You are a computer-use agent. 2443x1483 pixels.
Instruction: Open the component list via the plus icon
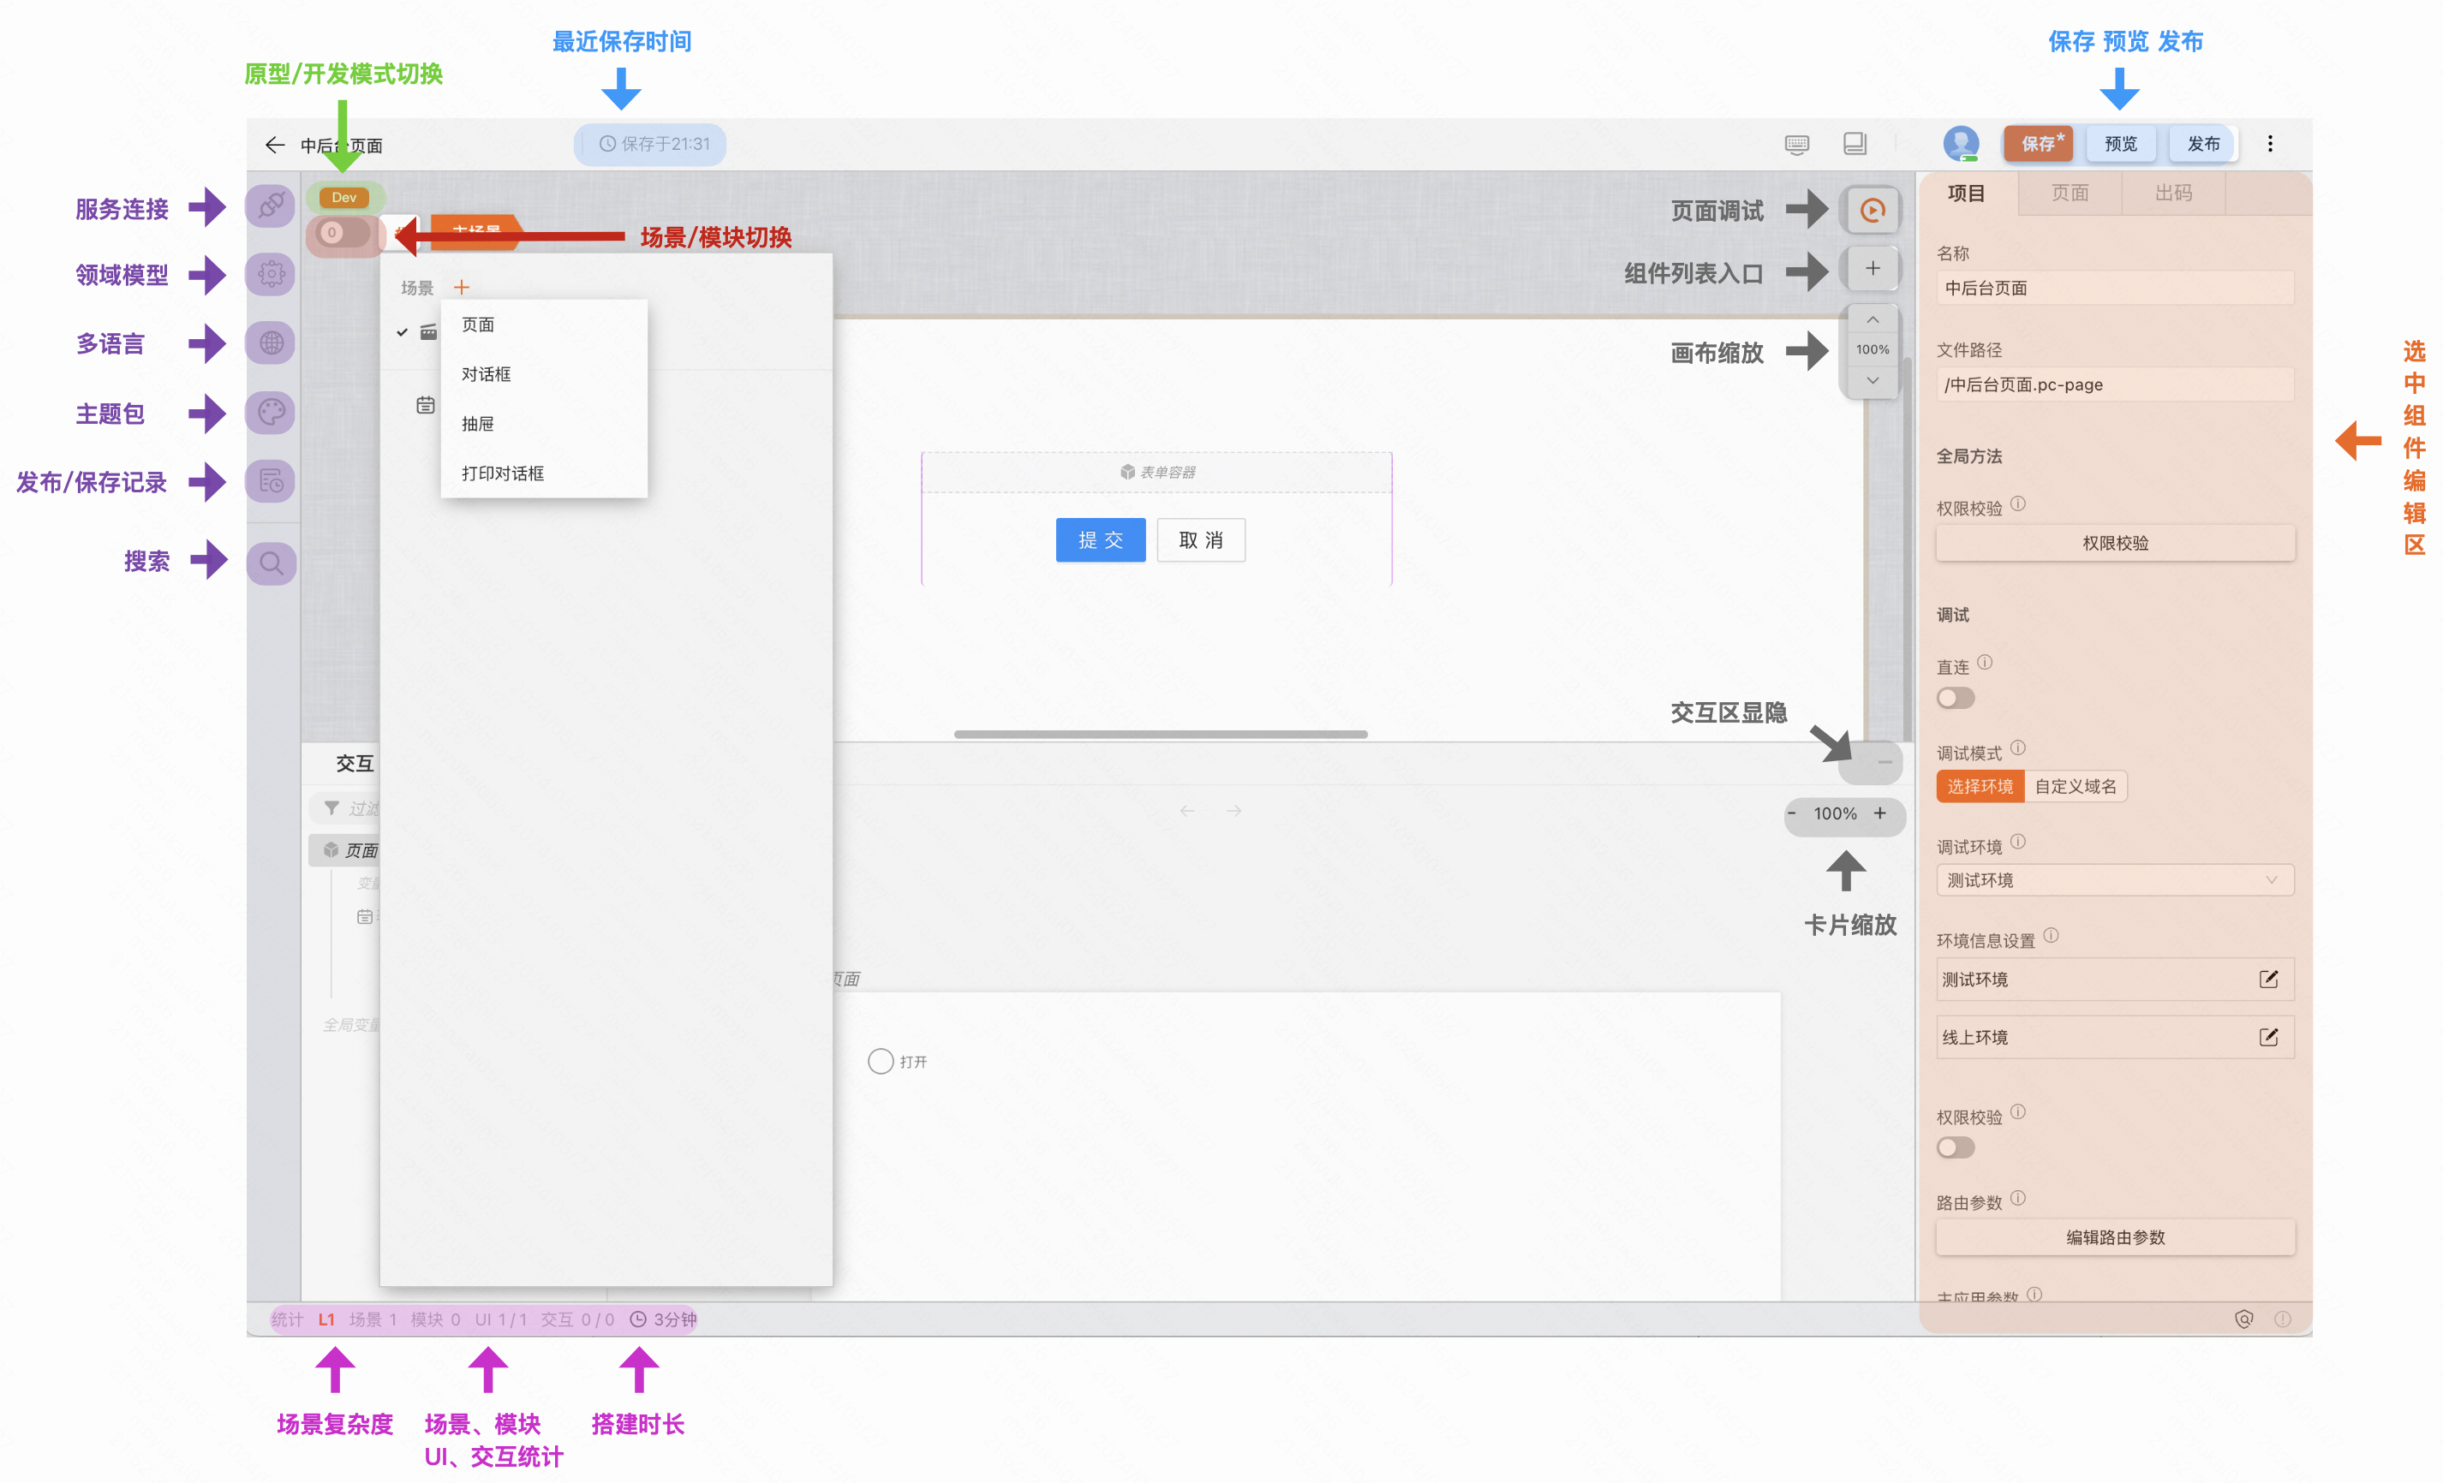tap(1871, 268)
